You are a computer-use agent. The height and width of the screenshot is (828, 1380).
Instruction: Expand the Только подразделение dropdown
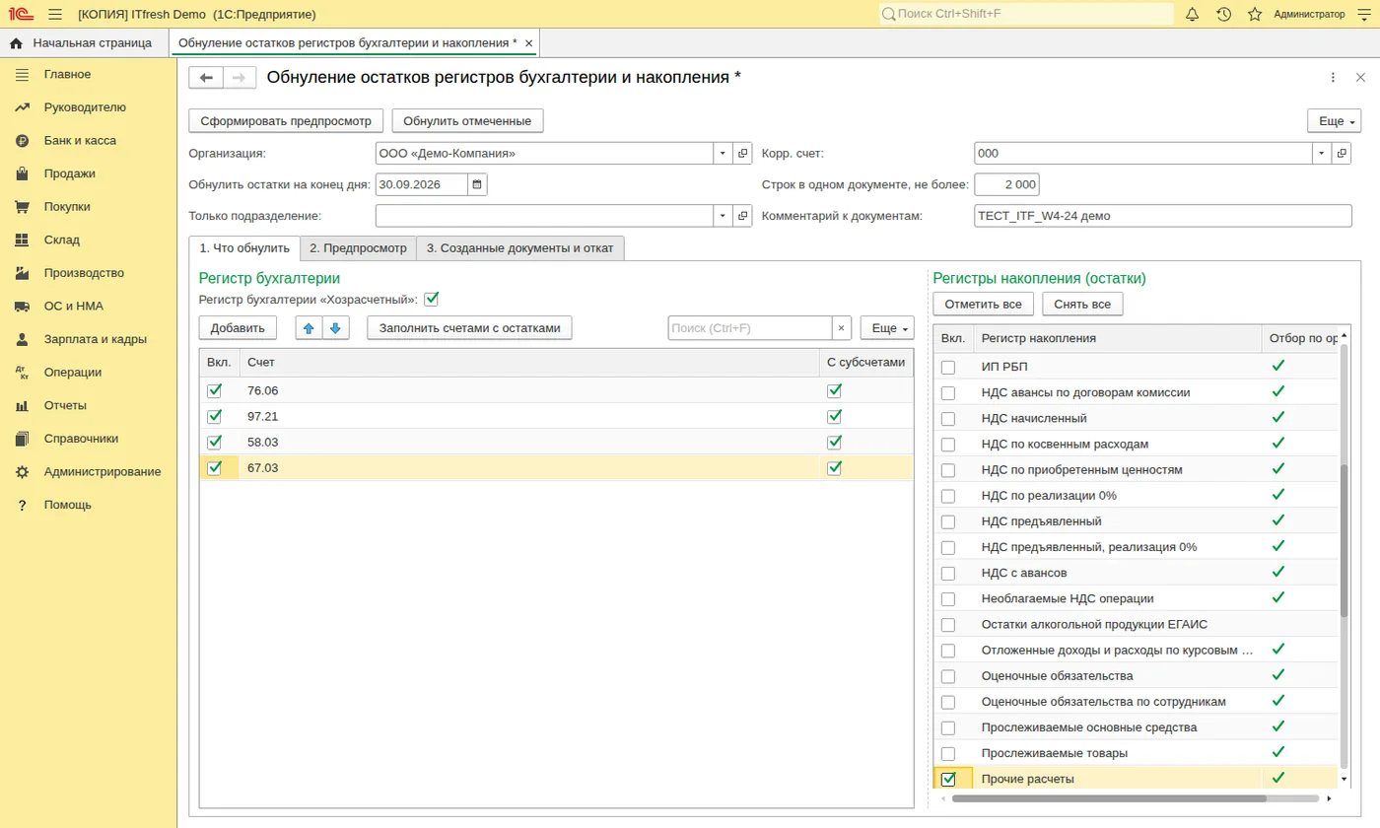pos(723,216)
